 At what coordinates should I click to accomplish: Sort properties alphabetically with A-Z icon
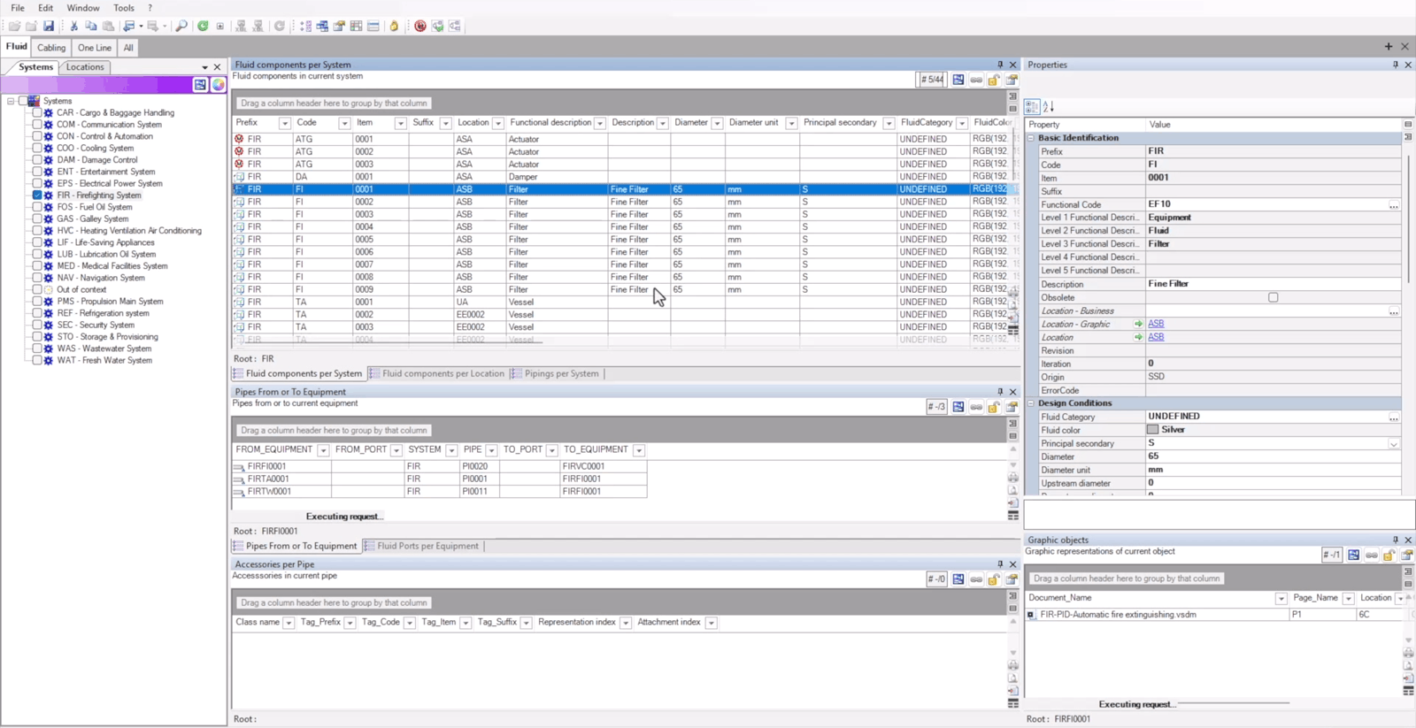pos(1049,107)
